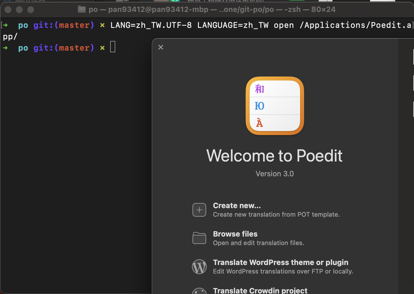Select the Create new translation option
This screenshot has width=414, height=294.
coord(237,205)
